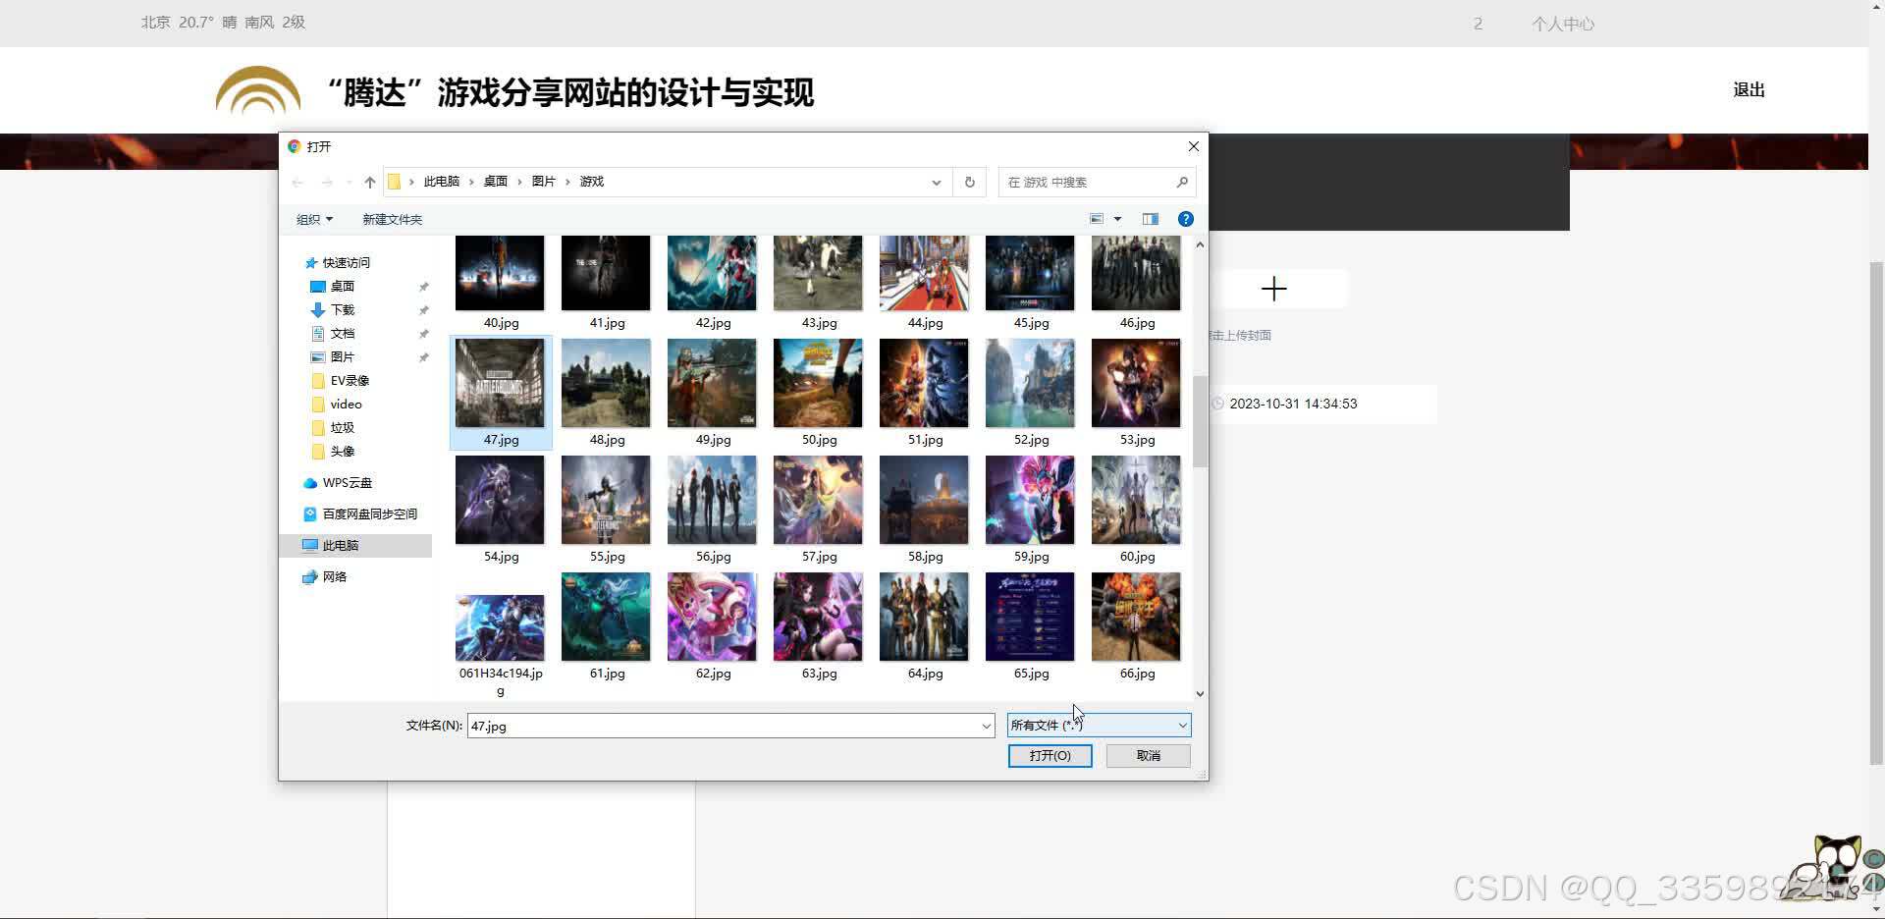The width and height of the screenshot is (1885, 919).
Task: Click 退出 logout link on webpage
Action: coord(1749,90)
